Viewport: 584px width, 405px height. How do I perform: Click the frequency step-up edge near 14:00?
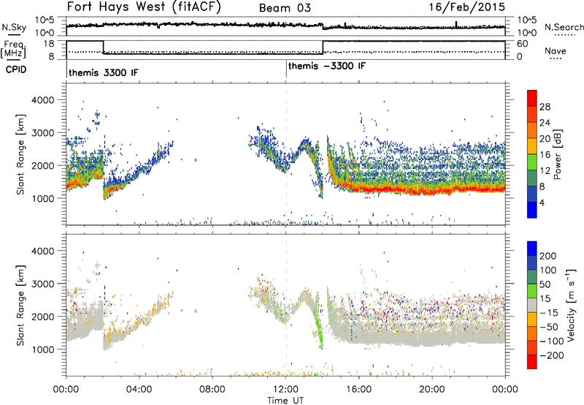(323, 48)
